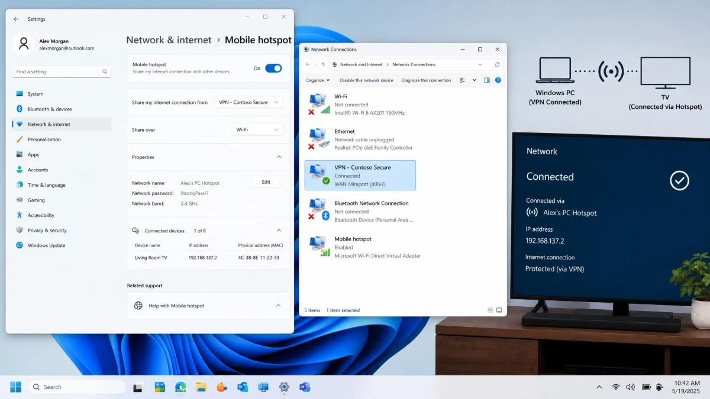This screenshot has width=710, height=399.
Task: Click the refresh icon in address bar
Action: (497, 64)
